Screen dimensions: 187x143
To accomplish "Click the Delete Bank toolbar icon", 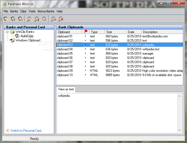I will coord(20,19).
